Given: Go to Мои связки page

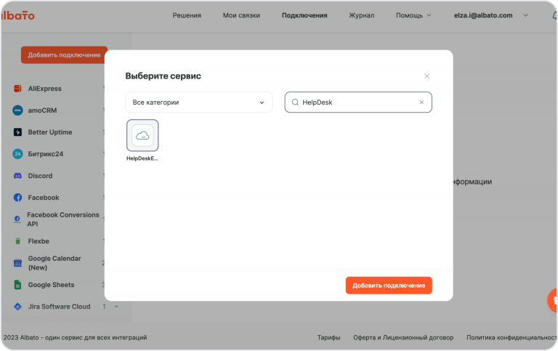Looking at the screenshot, I should tap(241, 15).
